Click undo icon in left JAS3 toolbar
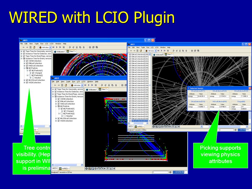 (70, 47)
